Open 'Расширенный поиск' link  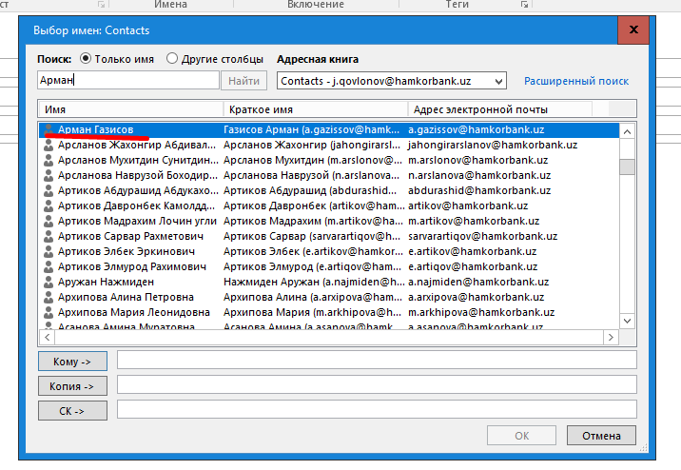pos(575,81)
